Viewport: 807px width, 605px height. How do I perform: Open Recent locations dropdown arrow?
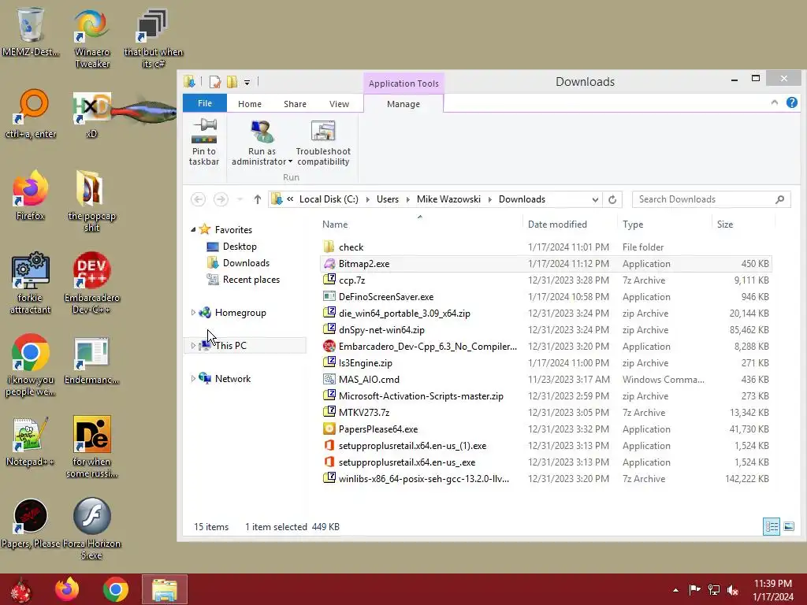pyautogui.click(x=240, y=199)
